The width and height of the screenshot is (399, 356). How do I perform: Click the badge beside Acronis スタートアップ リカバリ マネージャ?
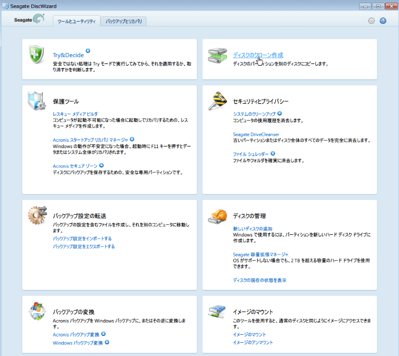pos(132,139)
